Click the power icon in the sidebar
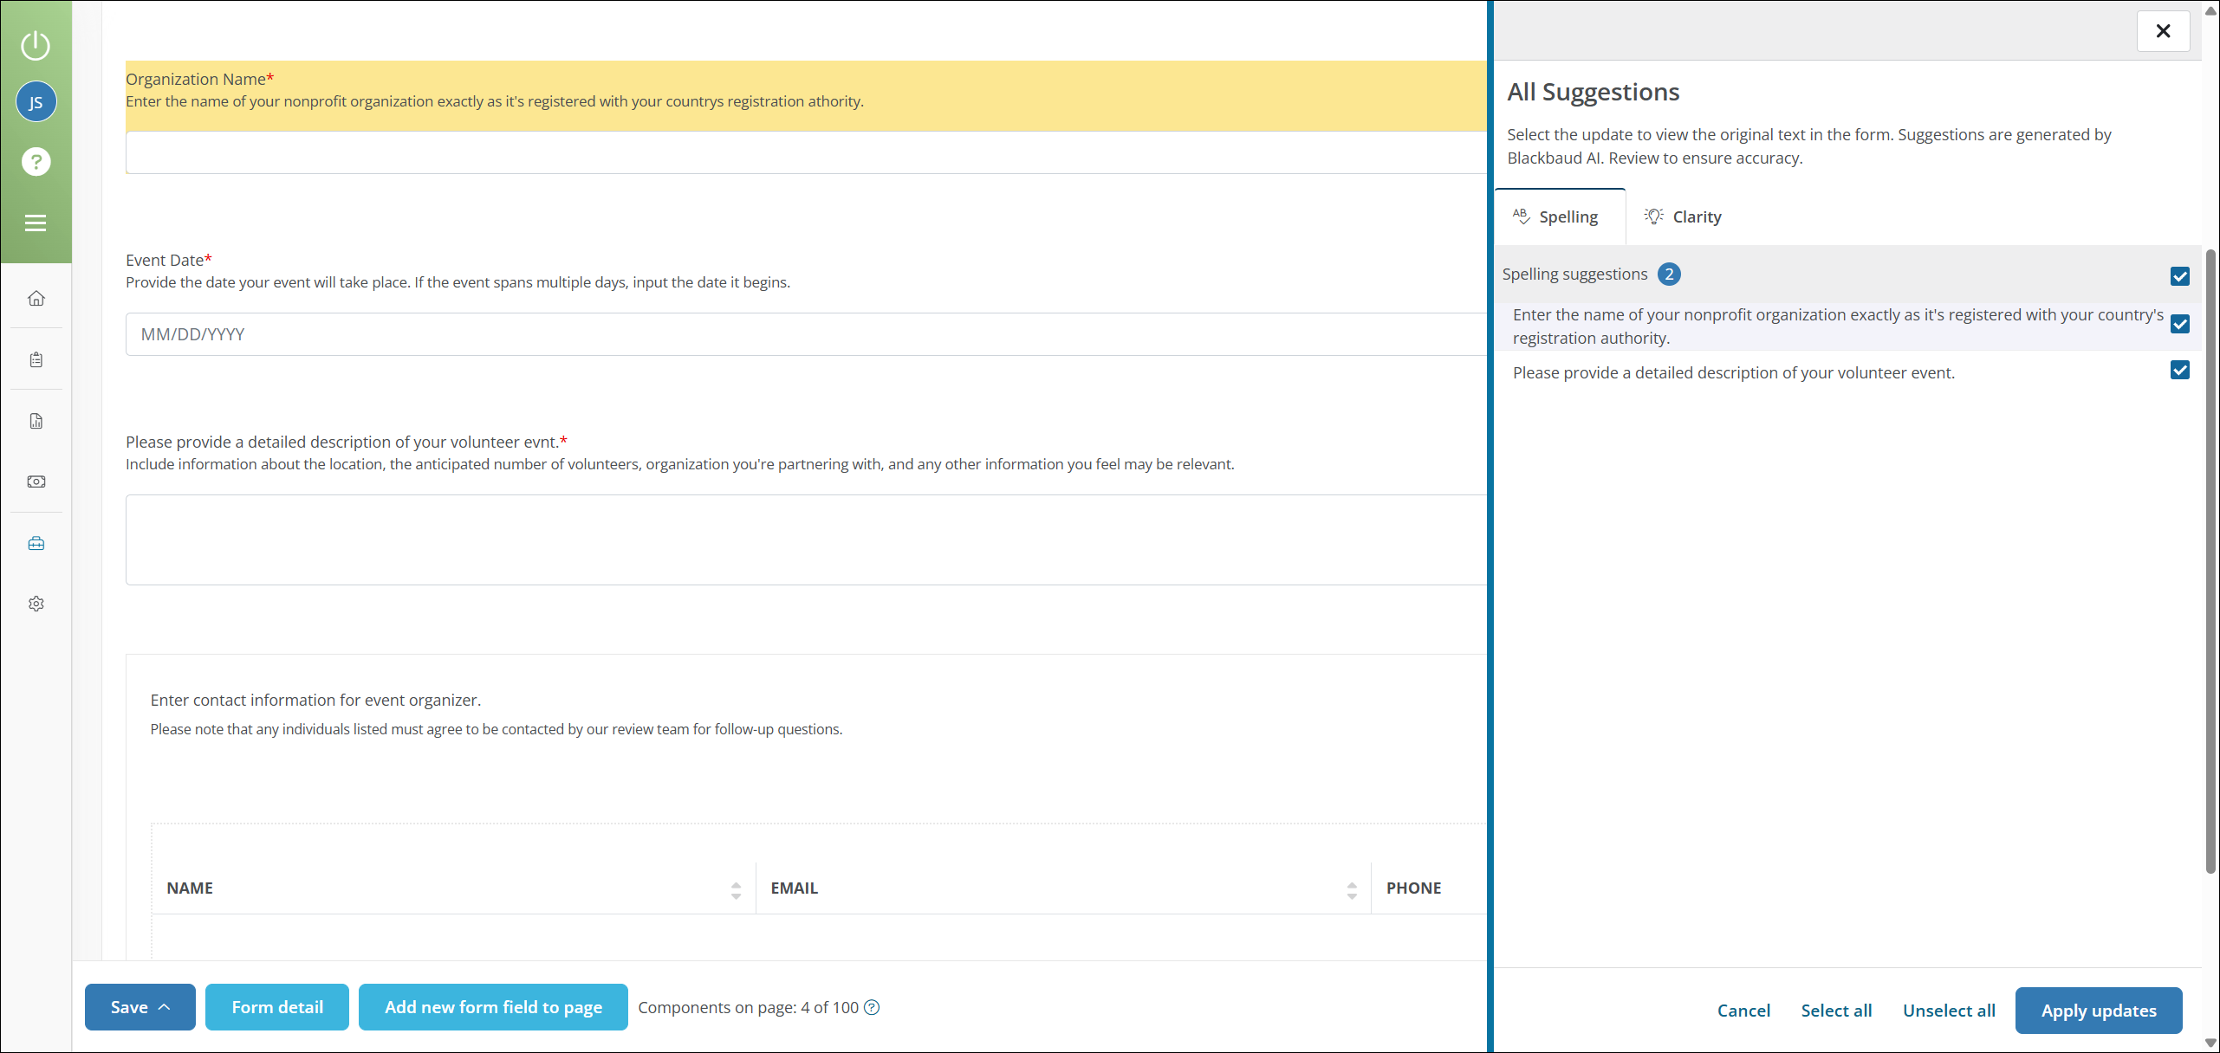Screen dimensions: 2220x1053 point(36,45)
